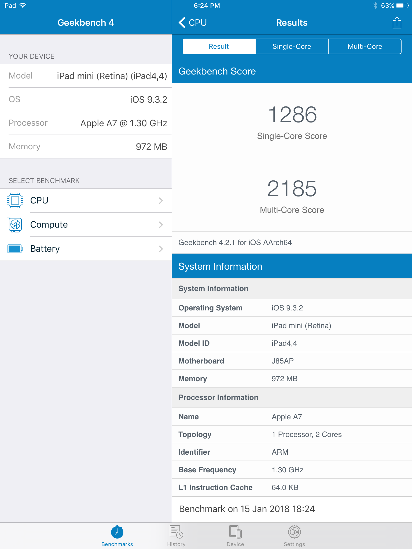Tap the 6:24 PM clock
Image resolution: width=412 pixels, height=549 pixels.
[207, 5]
